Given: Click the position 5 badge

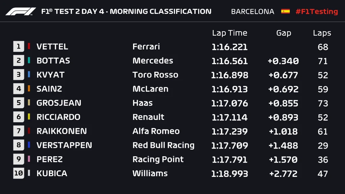Looking at the screenshot, I should [x=19, y=103].
